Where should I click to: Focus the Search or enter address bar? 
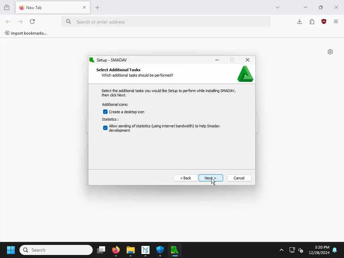(x=166, y=22)
